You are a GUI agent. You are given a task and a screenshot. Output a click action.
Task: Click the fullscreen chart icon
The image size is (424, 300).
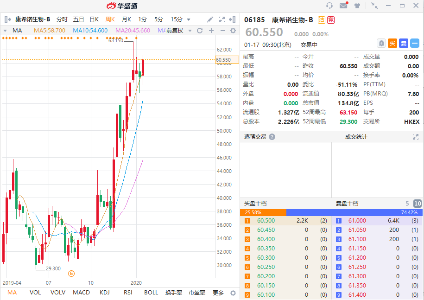[222, 19]
